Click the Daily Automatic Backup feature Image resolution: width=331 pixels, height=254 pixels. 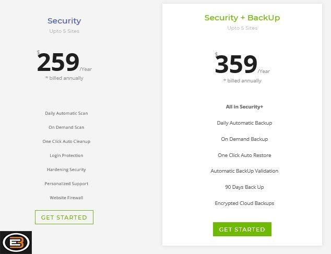pyautogui.click(x=244, y=123)
